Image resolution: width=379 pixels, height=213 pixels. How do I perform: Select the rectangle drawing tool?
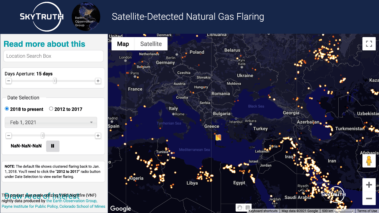click(x=248, y=207)
